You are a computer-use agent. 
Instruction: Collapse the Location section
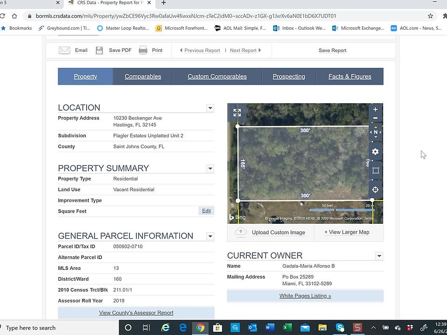pos(210,108)
